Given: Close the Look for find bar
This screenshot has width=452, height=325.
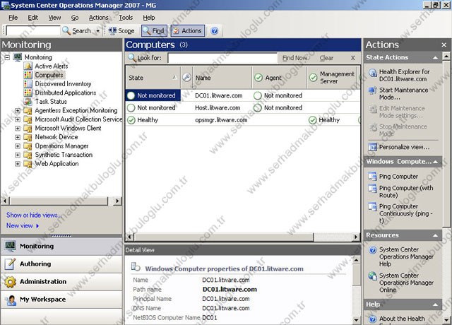Looking at the screenshot, I should (353, 58).
